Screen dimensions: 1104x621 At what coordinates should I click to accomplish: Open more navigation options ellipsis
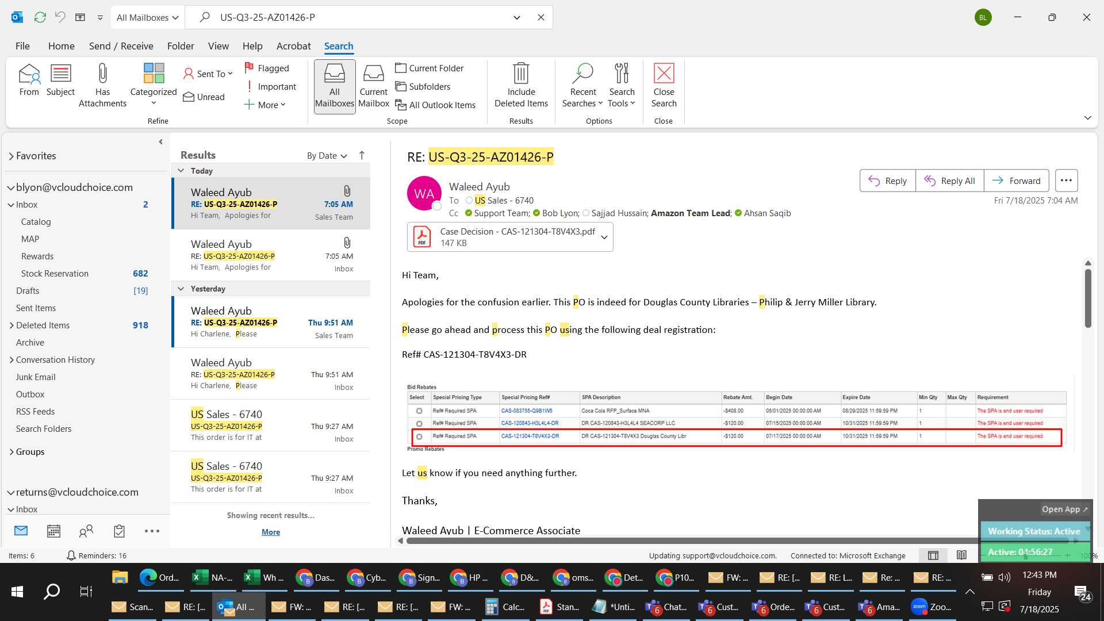152,531
